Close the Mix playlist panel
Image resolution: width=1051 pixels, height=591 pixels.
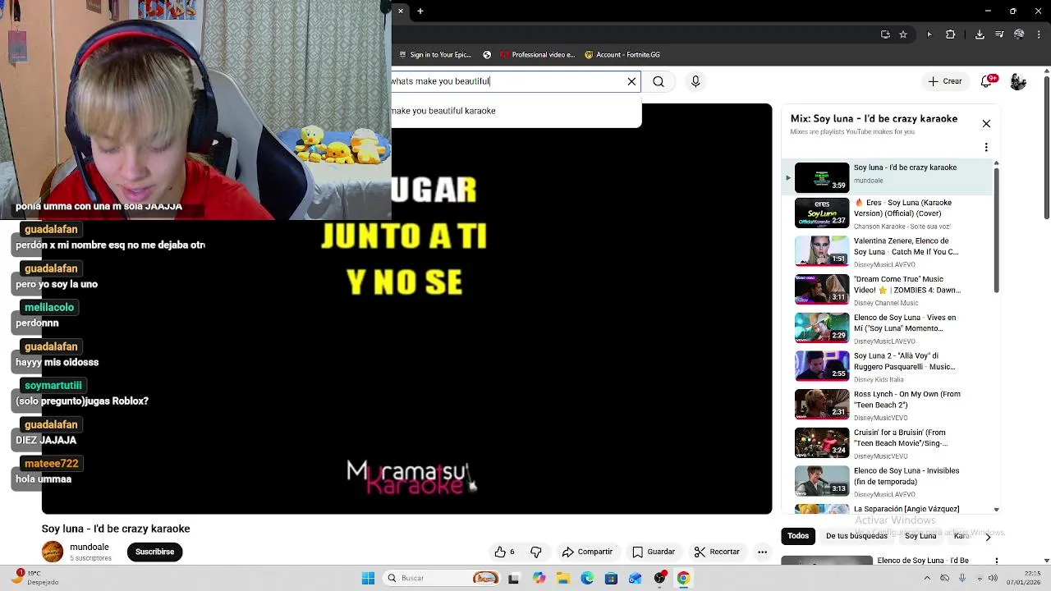tap(986, 124)
